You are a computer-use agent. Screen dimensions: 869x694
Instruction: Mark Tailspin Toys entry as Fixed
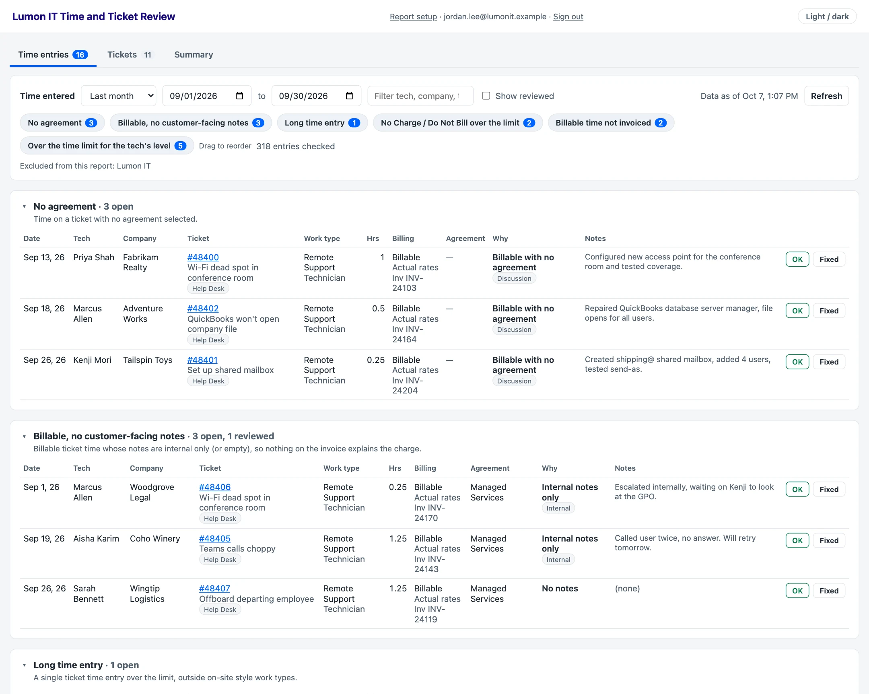[829, 362]
